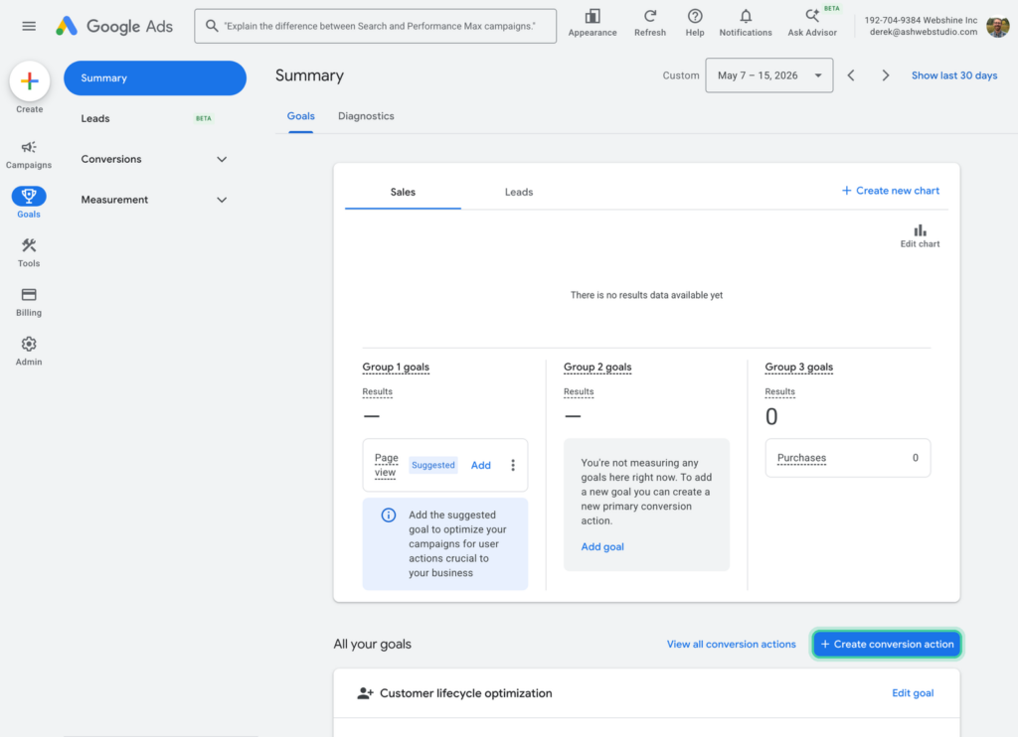The height and width of the screenshot is (737, 1018).
Task: Click the Edit chart icon
Action: point(920,236)
